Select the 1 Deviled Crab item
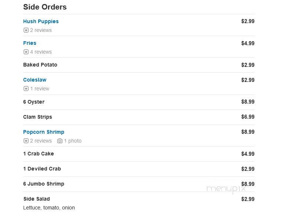Image resolution: width=292 pixels, height=219 pixels. point(42,169)
